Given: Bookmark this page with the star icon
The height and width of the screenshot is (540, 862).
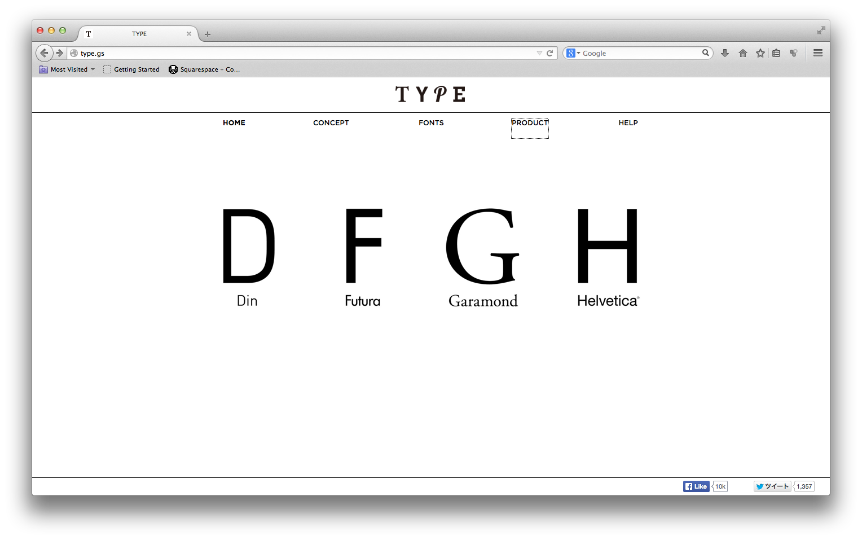Looking at the screenshot, I should tap(760, 53).
